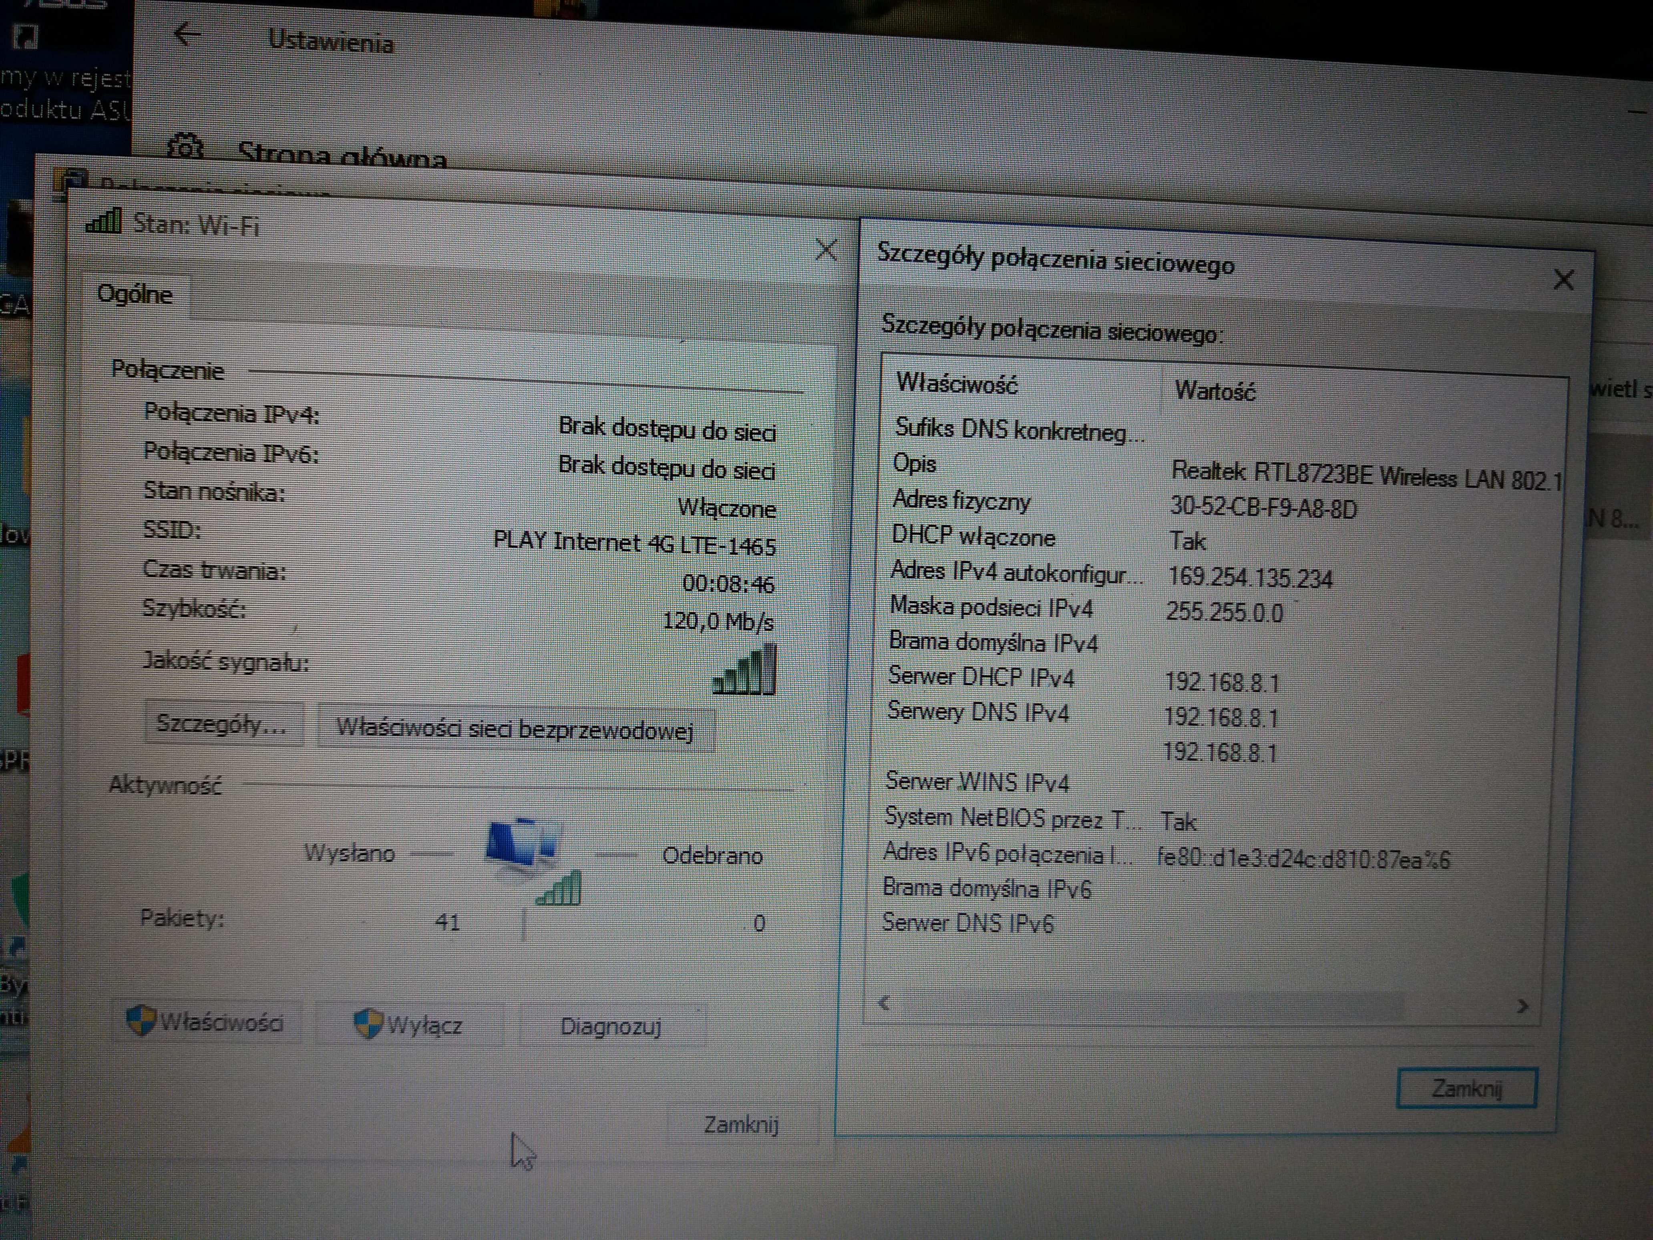Click Wyłącz to disable the Wi-Fi adapter
Image resolution: width=1653 pixels, height=1240 pixels.
point(409,1024)
